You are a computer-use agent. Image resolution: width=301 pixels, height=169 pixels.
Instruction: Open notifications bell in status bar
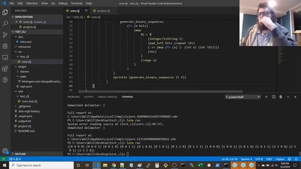coord(296,159)
